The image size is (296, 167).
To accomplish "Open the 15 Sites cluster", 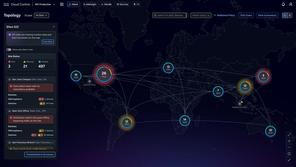I will [x=76, y=76].
